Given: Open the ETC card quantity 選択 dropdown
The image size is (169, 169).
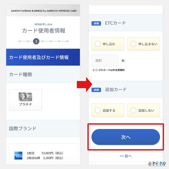Looking at the screenshot, I should pos(105,60).
